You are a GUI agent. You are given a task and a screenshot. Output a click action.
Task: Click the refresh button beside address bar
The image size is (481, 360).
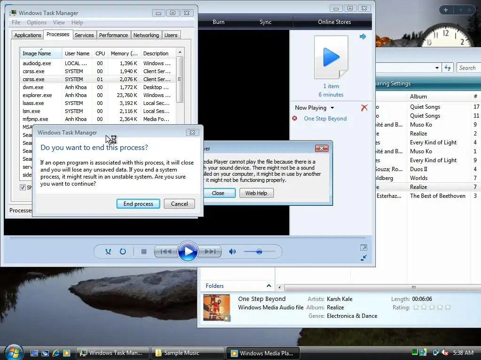click(x=448, y=68)
